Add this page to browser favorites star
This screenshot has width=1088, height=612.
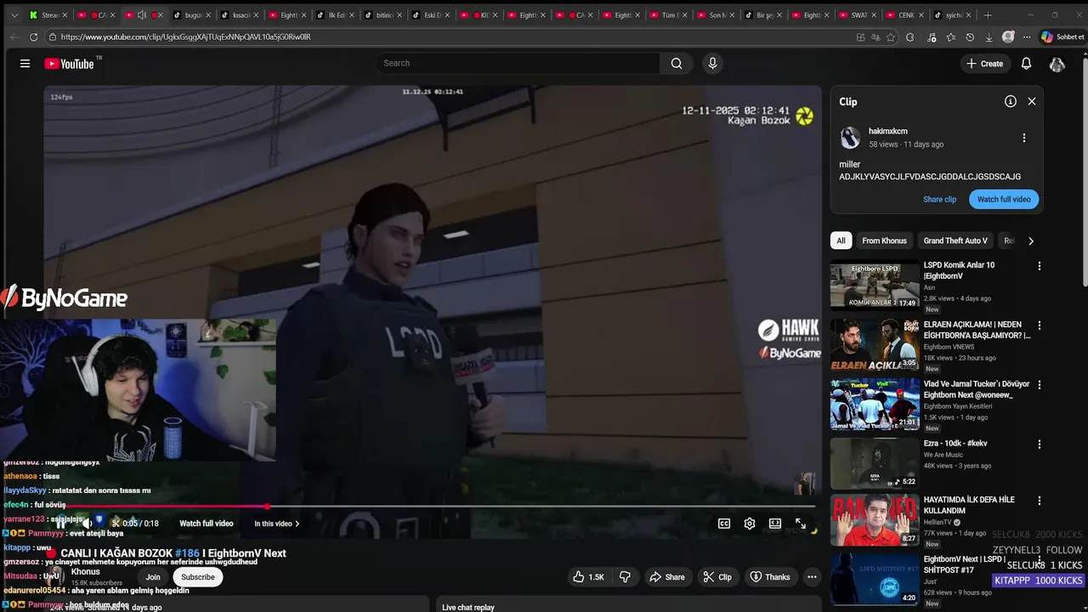tap(891, 37)
